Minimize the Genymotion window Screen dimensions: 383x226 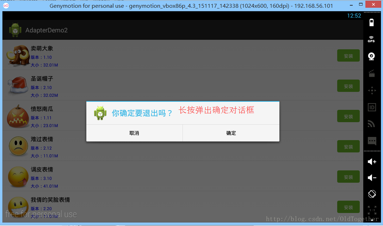351,5
